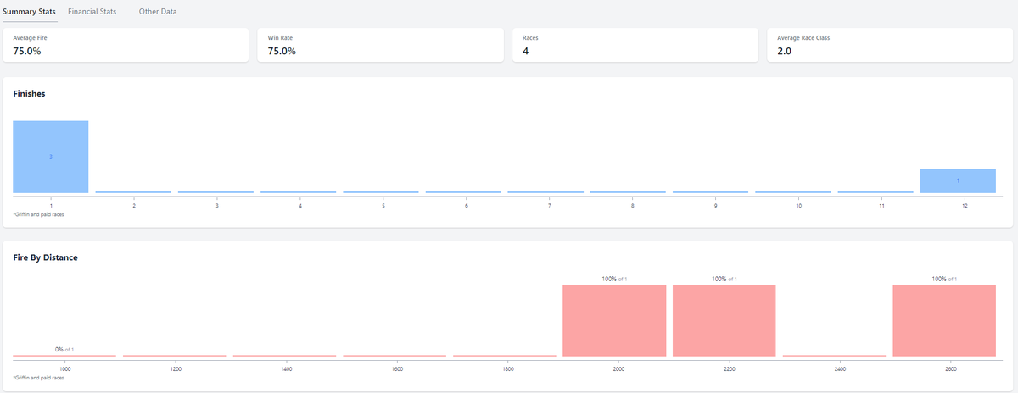Click the 2200 distance axis label
This screenshot has width=1018, height=393.
pyautogui.click(x=729, y=369)
